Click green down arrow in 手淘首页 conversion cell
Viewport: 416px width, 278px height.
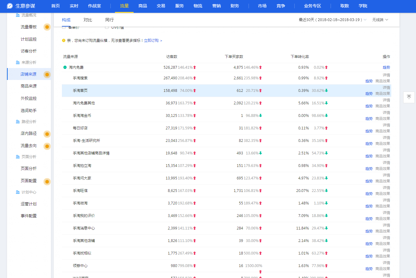pyautogui.click(x=326, y=90)
